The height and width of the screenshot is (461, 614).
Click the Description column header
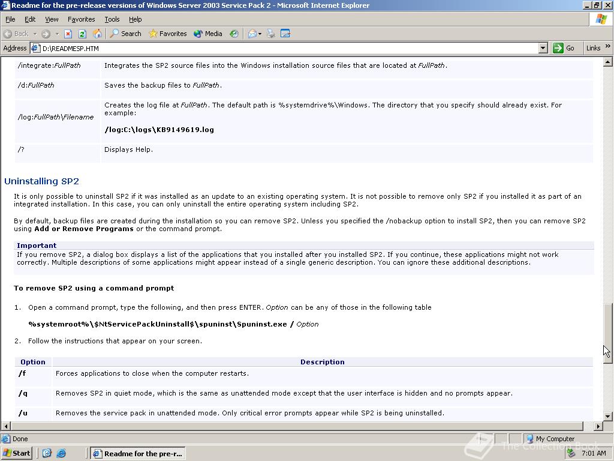point(322,362)
